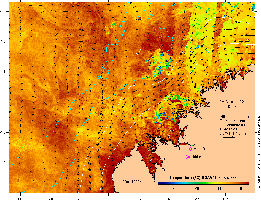This screenshot has width=261, height=202.
Task: Click the longitude axis label 120
Action: [x=50, y=199]
